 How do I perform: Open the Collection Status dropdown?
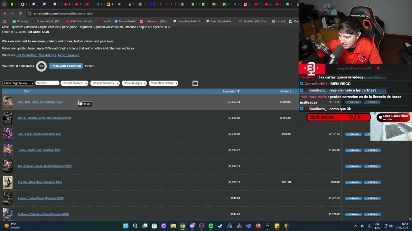point(164,83)
